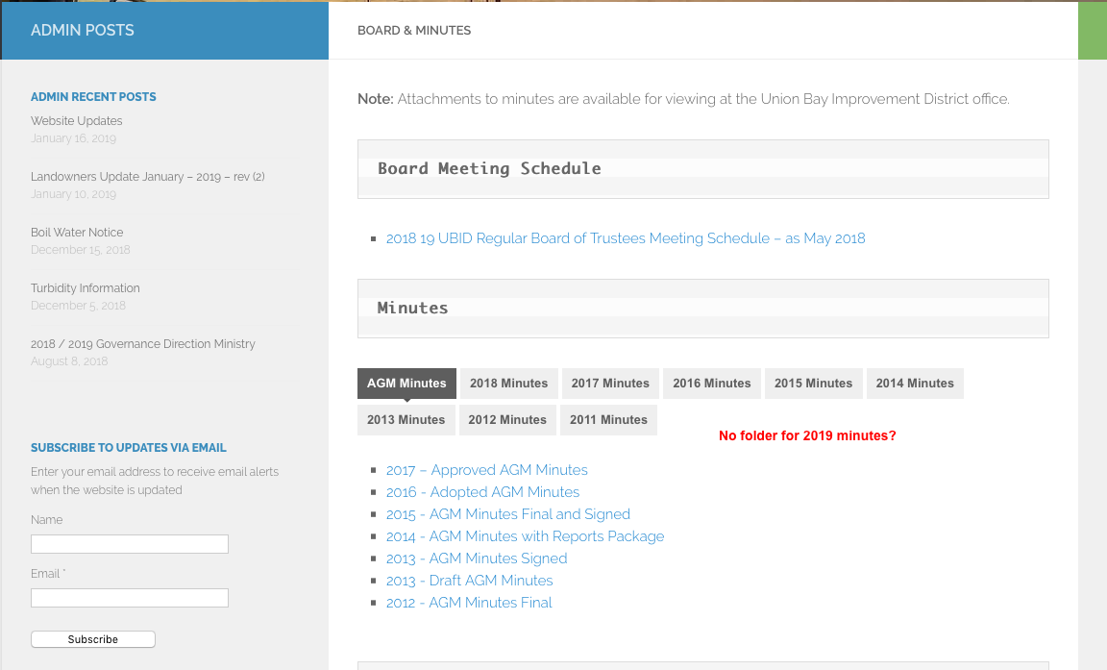Open the 2018 19 UBID Meeting Schedule link

tap(626, 238)
